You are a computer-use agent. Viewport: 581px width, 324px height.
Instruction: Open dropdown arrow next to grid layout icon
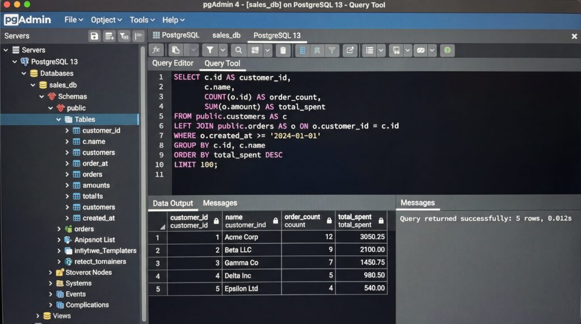point(267,50)
